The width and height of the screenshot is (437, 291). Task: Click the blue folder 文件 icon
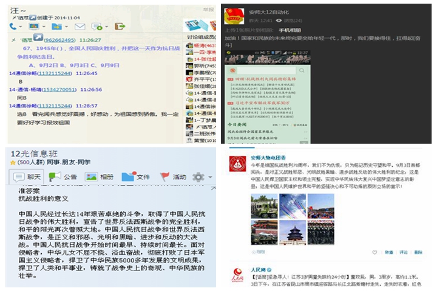pos(128,177)
